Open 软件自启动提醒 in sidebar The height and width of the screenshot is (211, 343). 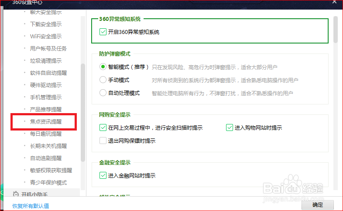48,73
